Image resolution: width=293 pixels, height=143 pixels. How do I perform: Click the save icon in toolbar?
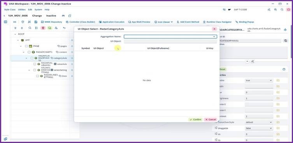point(36,22)
